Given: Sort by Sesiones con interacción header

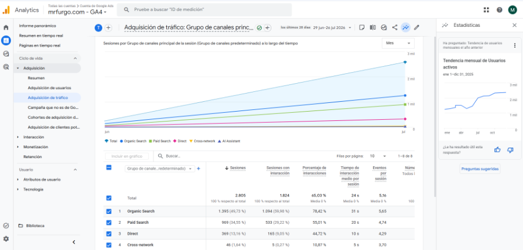Looking at the screenshot, I should point(278,170).
